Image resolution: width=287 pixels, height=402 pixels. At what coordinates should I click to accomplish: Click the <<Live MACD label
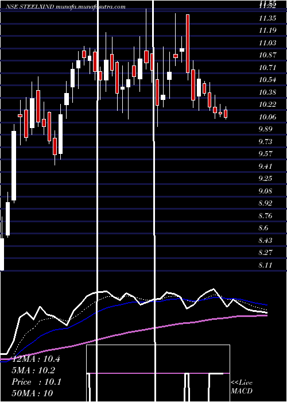click(242, 387)
